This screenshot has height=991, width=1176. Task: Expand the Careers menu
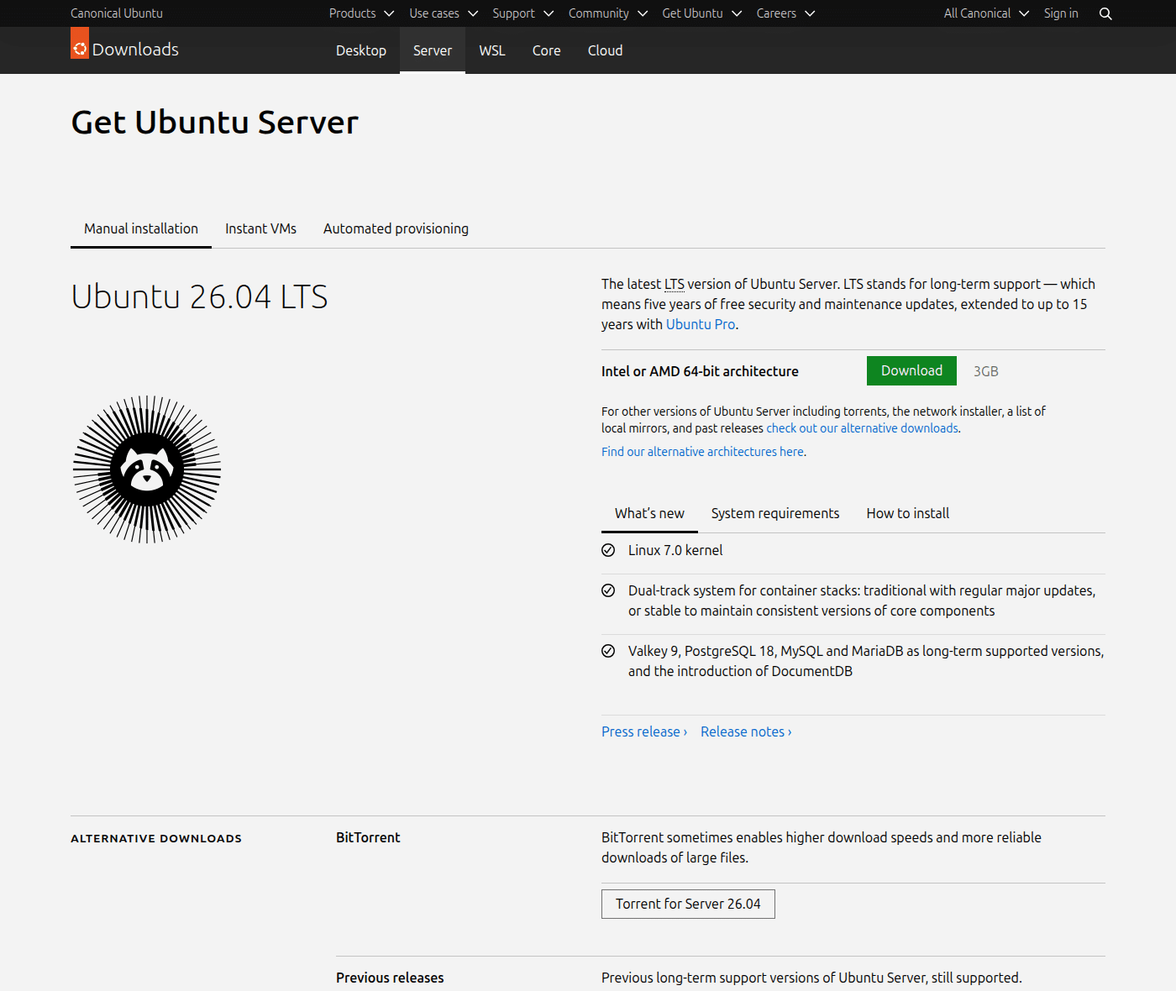pos(785,13)
